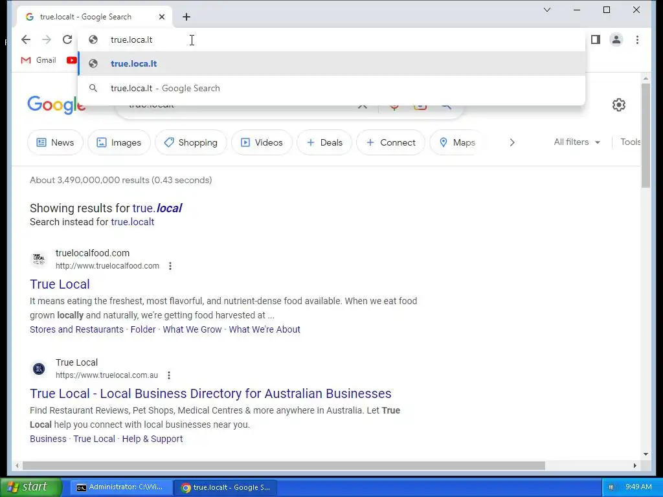The height and width of the screenshot is (497, 663).
Task: Click the vertical scrollbar thumb
Action: pyautogui.click(x=646, y=135)
